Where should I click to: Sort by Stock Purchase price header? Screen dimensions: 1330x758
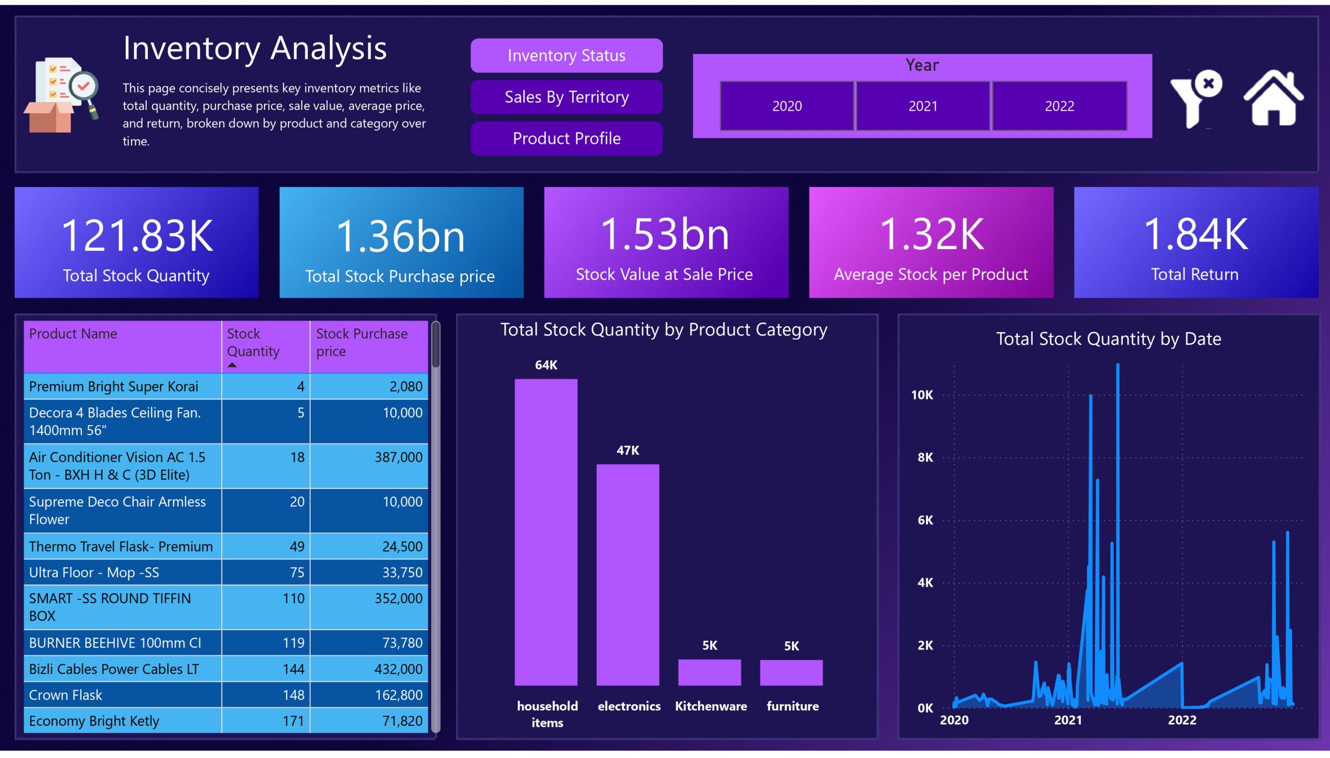tap(369, 347)
